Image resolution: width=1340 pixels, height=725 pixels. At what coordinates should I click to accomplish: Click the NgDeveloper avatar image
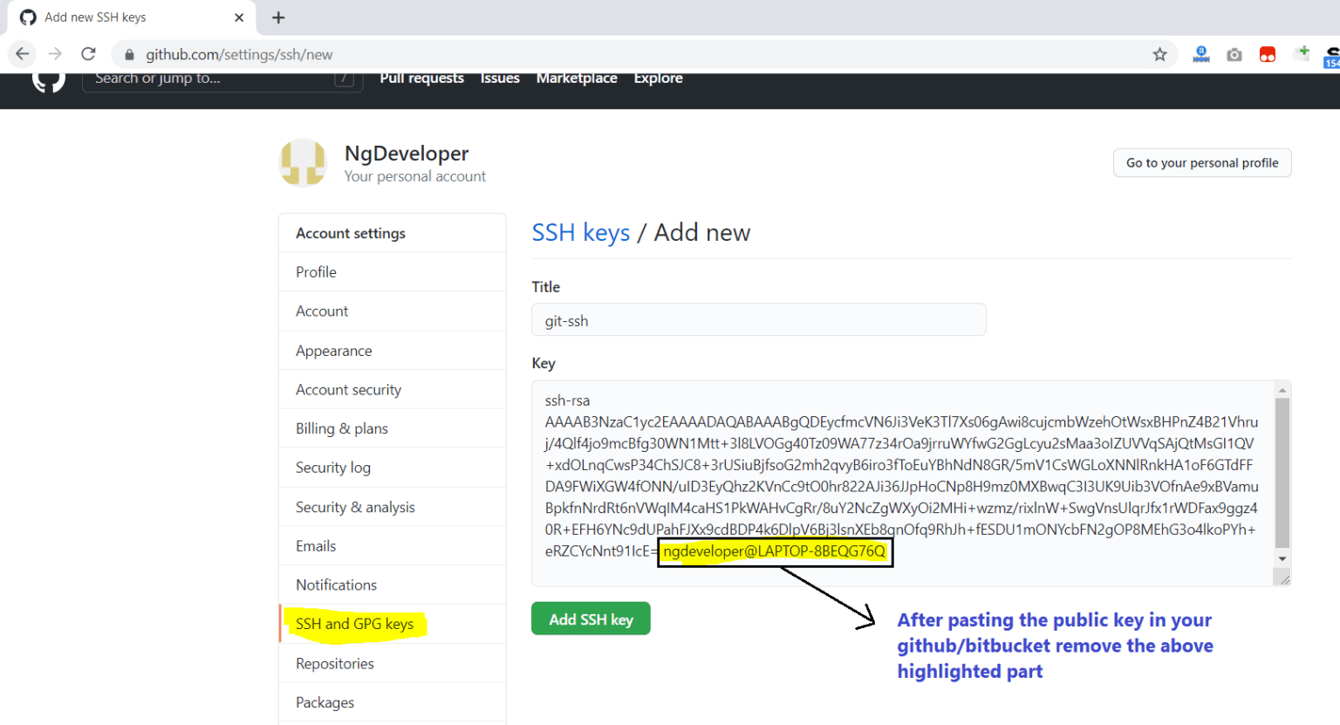tap(303, 162)
